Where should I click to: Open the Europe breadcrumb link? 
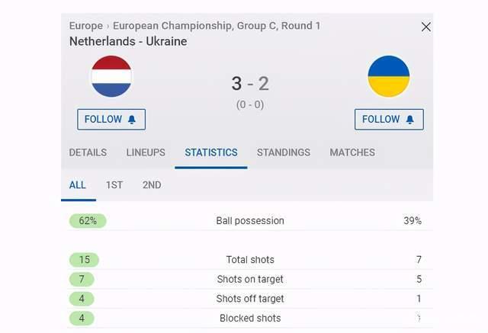point(85,26)
